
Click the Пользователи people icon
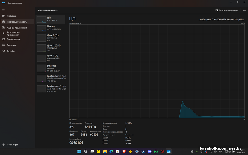coord(3,39)
